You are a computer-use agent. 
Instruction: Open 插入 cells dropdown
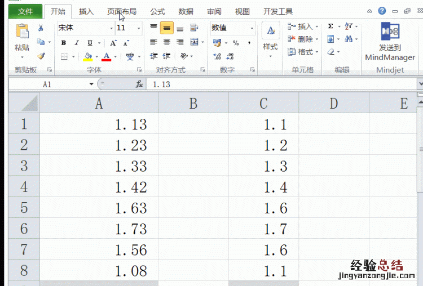[317, 26]
